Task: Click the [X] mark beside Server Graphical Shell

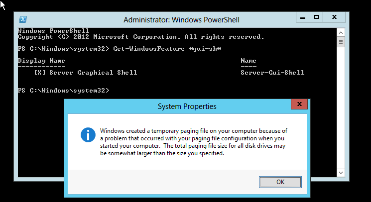Action: tap(39, 73)
